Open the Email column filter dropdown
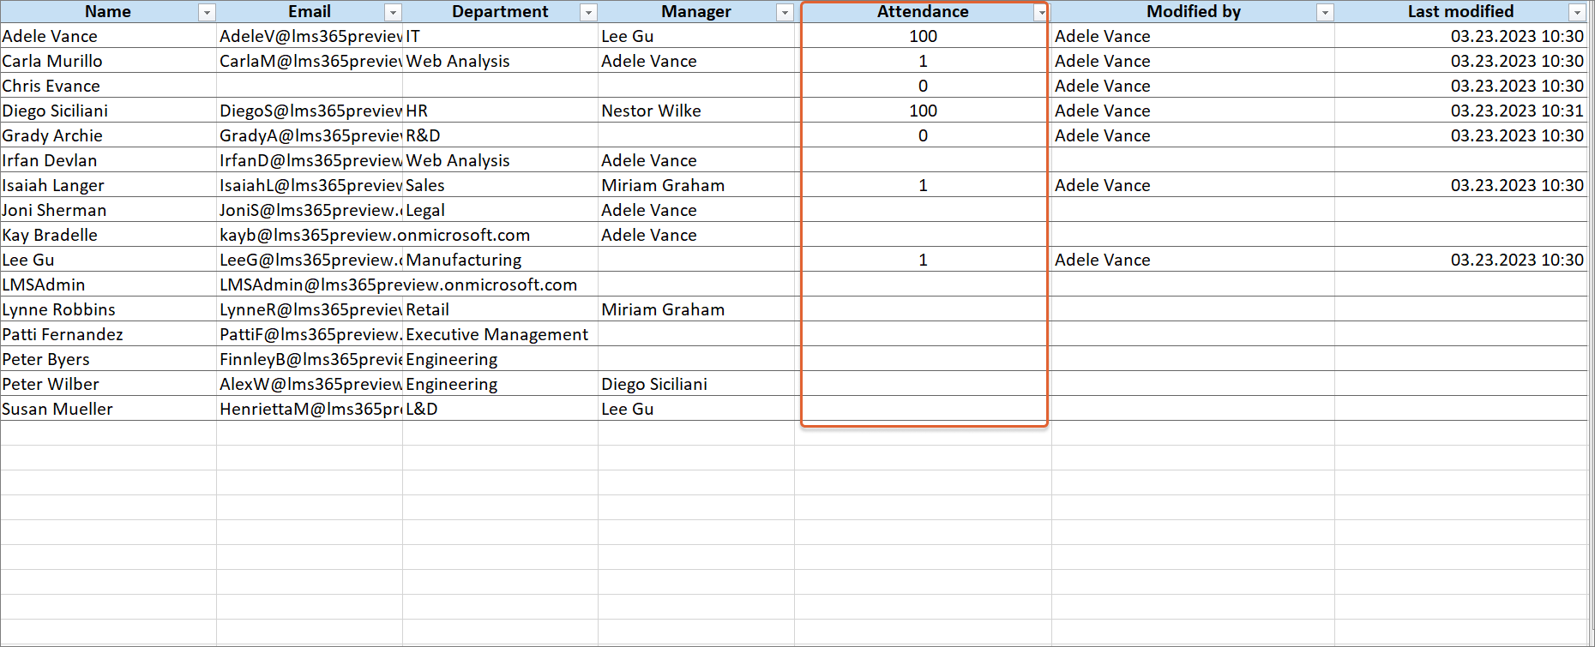1595x647 pixels. pyautogui.click(x=393, y=12)
